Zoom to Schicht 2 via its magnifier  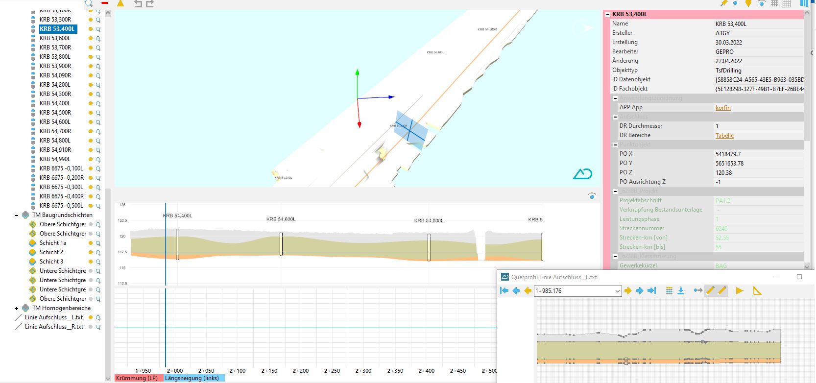point(98,253)
